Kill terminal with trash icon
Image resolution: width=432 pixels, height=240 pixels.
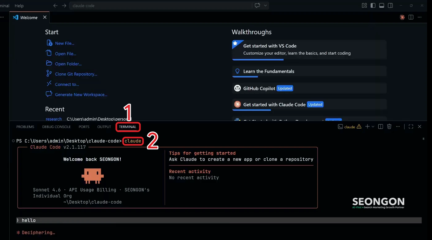tap(389, 126)
